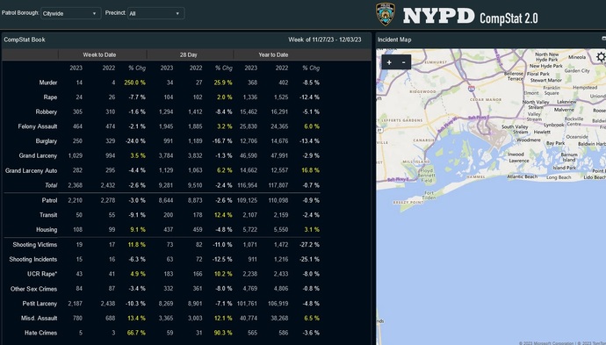Screen dimensions: 606x345
Task: Select the 28 Day column header
Action: click(188, 54)
